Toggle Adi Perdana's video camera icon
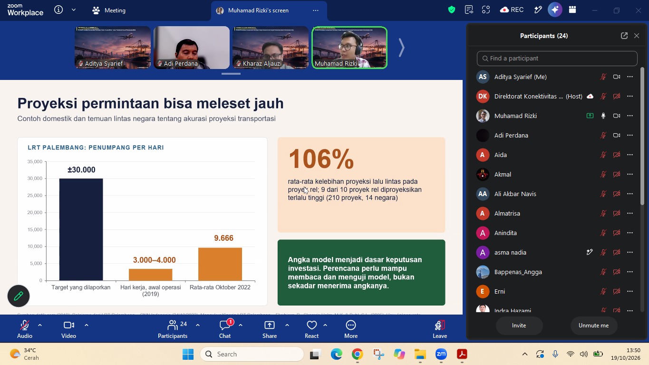 point(617,135)
